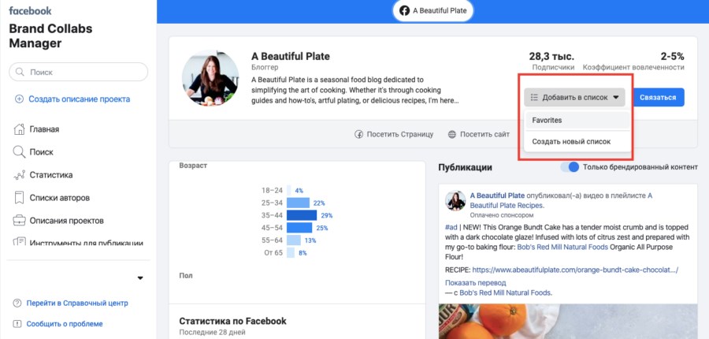Expand the sidebar caret arrow

coord(140,278)
